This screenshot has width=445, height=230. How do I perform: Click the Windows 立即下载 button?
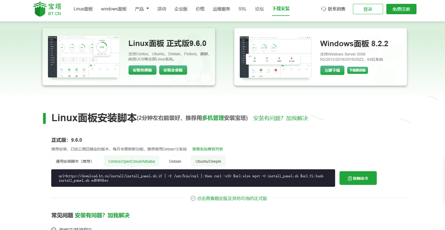coord(332,70)
